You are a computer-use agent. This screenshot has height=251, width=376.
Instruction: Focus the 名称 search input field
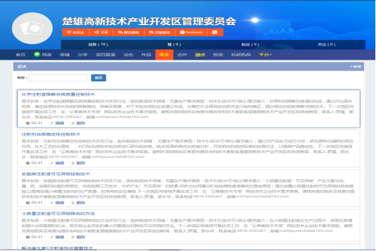(58, 77)
